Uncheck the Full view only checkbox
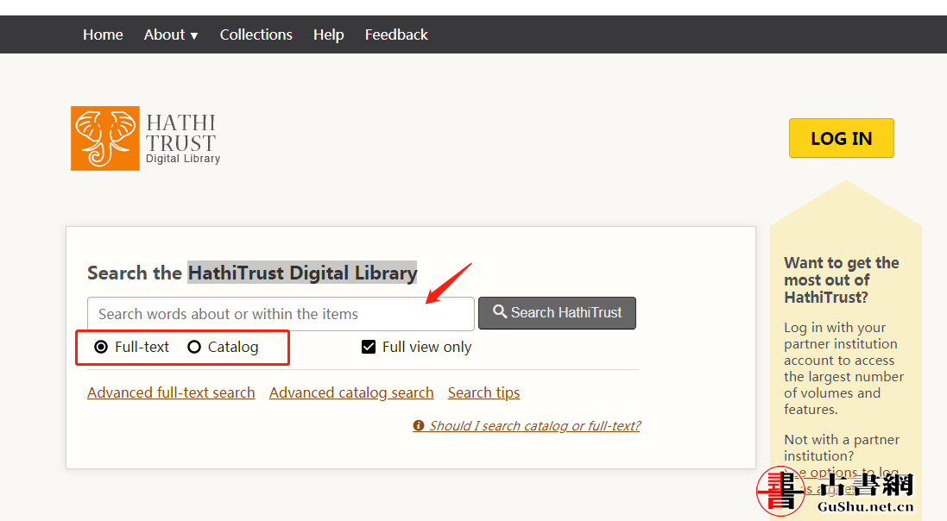This screenshot has width=947, height=521. click(369, 347)
